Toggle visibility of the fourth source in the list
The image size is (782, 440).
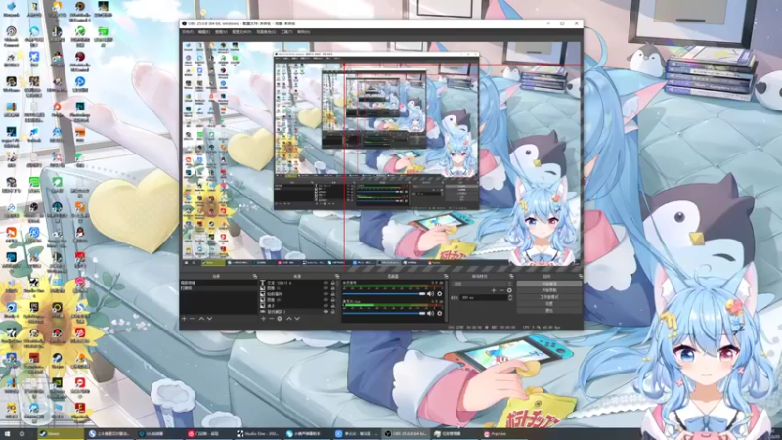[x=326, y=300]
